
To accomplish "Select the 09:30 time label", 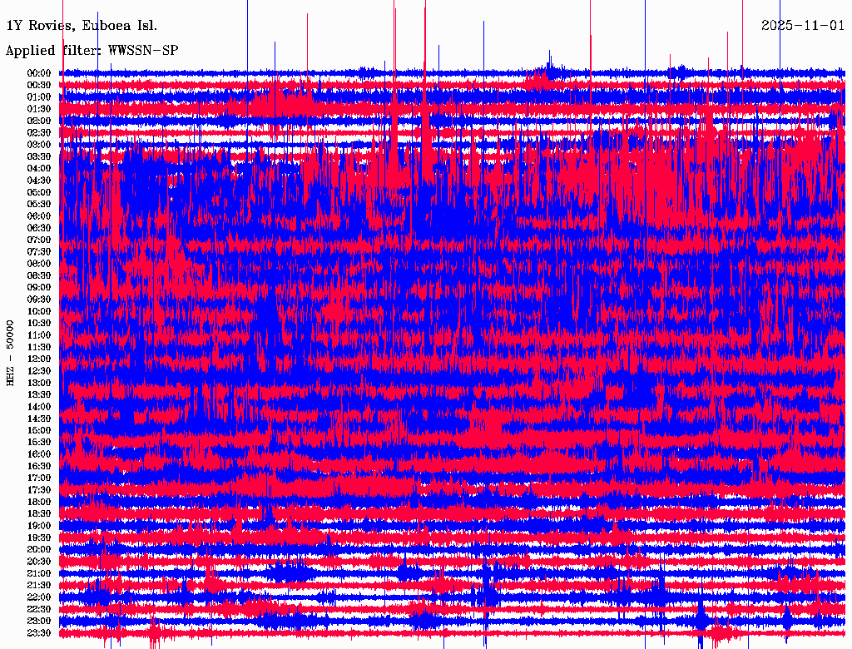I will tap(40, 300).
